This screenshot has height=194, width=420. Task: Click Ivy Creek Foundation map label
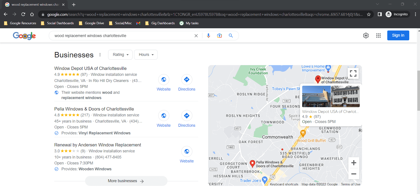(x=258, y=71)
